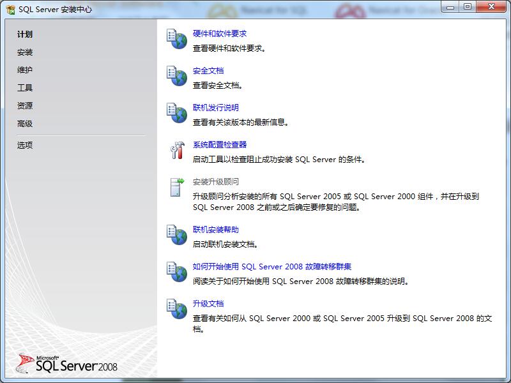Switch to the 安装 section
The width and height of the screenshot is (511, 383).
[24, 52]
